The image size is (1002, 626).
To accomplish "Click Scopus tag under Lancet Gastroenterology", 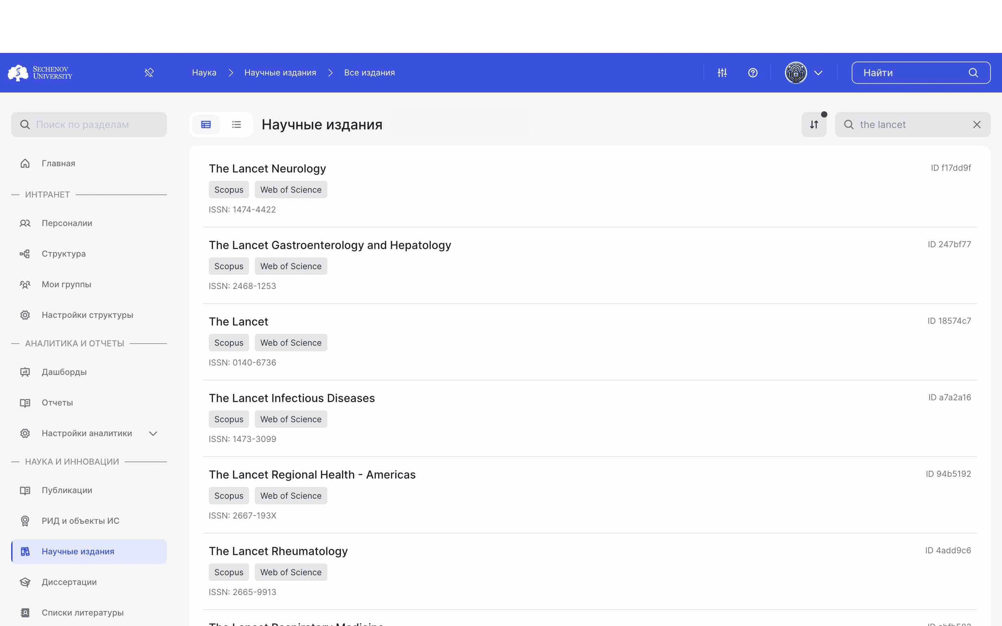I will pyautogui.click(x=229, y=267).
